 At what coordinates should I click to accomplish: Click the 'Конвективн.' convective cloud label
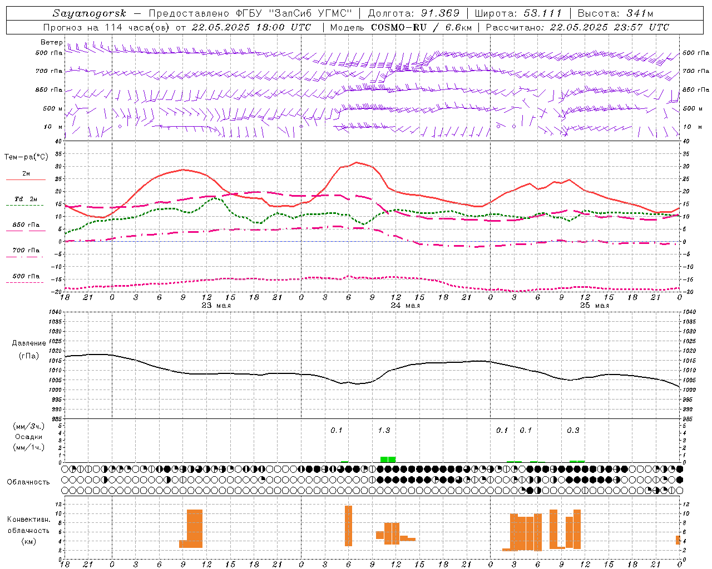[28, 520]
